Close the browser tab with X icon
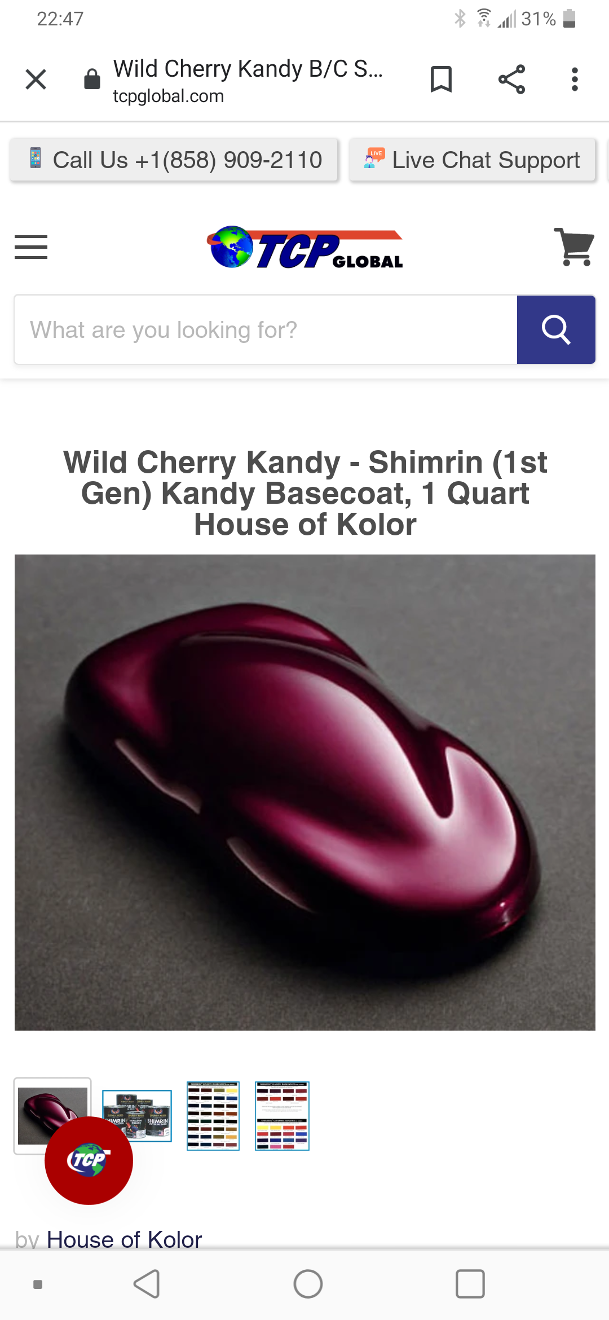 pos(36,79)
